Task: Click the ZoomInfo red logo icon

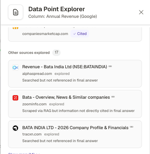Action: pos(15,98)
